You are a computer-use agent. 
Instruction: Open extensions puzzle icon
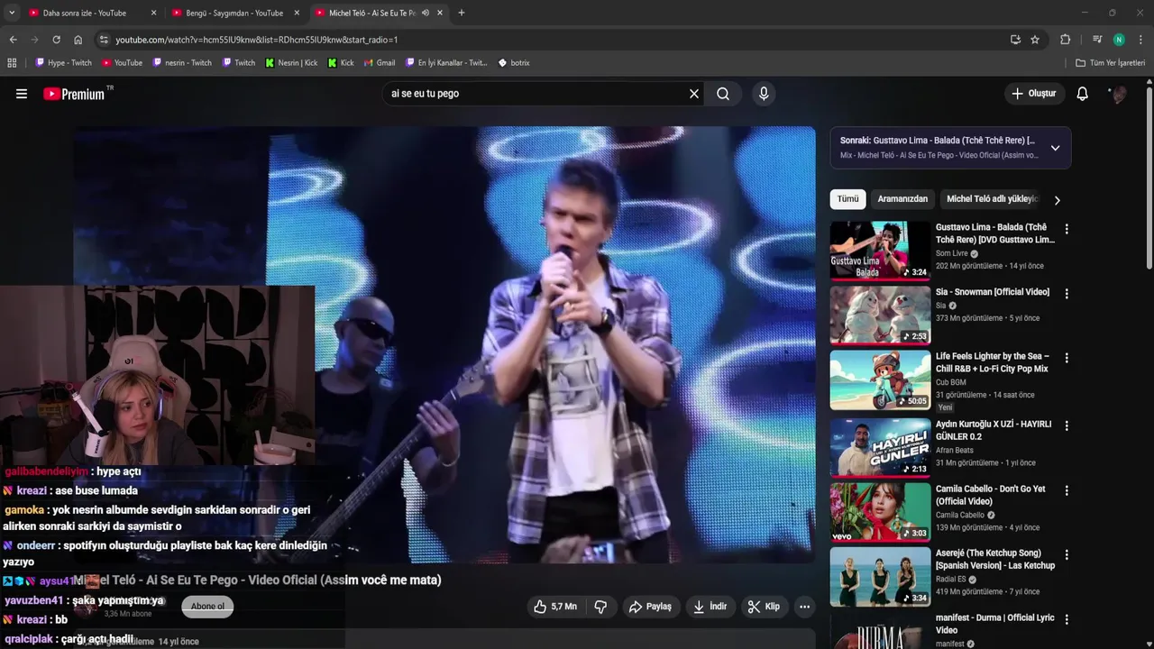pyautogui.click(x=1065, y=40)
